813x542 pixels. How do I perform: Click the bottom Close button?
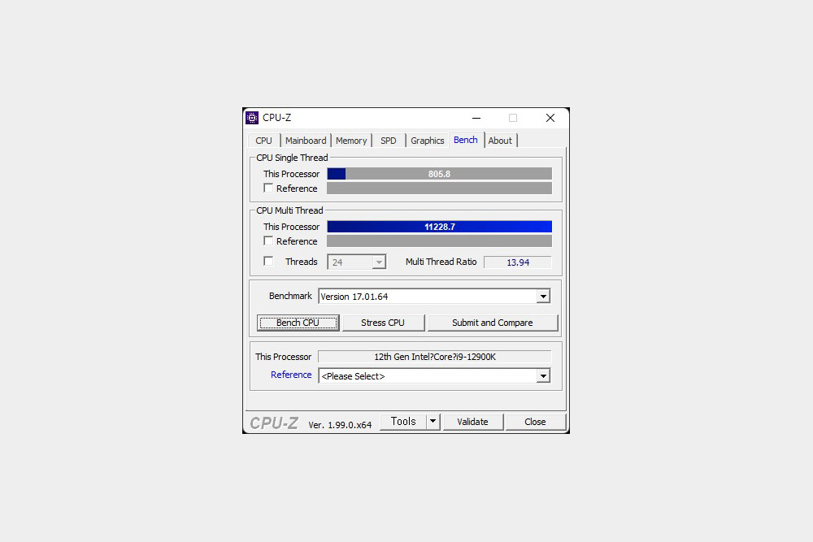click(535, 422)
